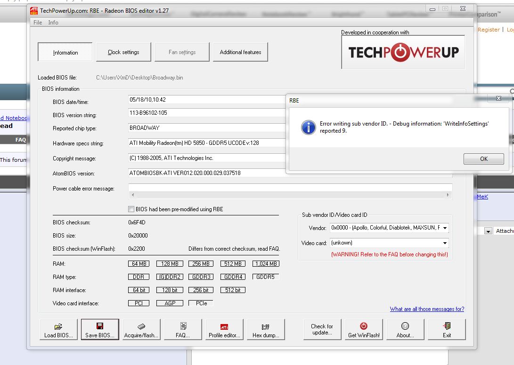Click the Power cable error message scrollbar track

pyautogui.click(x=290, y=195)
